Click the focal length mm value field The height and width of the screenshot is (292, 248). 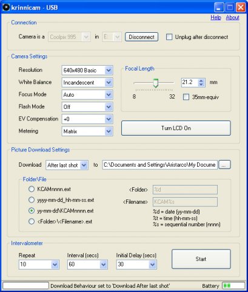tap(190, 83)
